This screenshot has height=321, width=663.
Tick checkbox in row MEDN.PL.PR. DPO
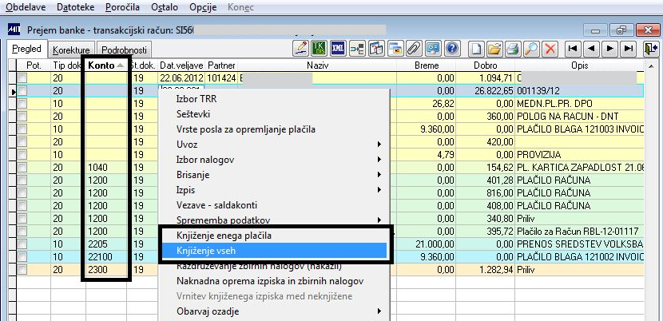point(22,104)
